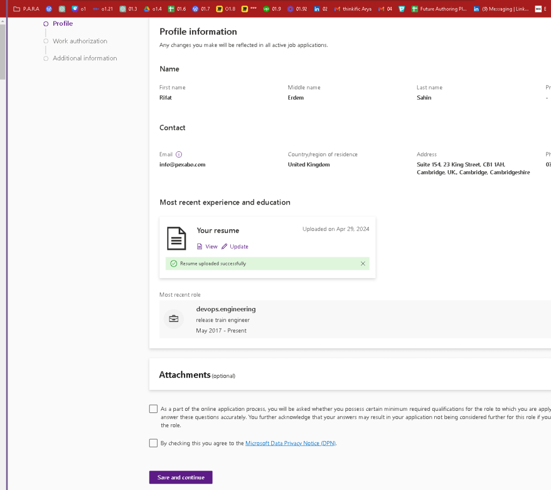Click the 'May 2017 - Present' date range

click(221, 331)
